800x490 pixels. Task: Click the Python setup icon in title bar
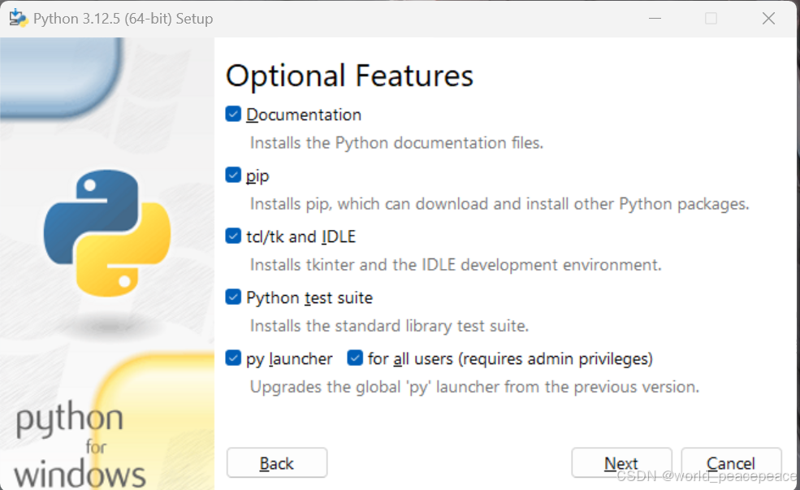pos(17,17)
